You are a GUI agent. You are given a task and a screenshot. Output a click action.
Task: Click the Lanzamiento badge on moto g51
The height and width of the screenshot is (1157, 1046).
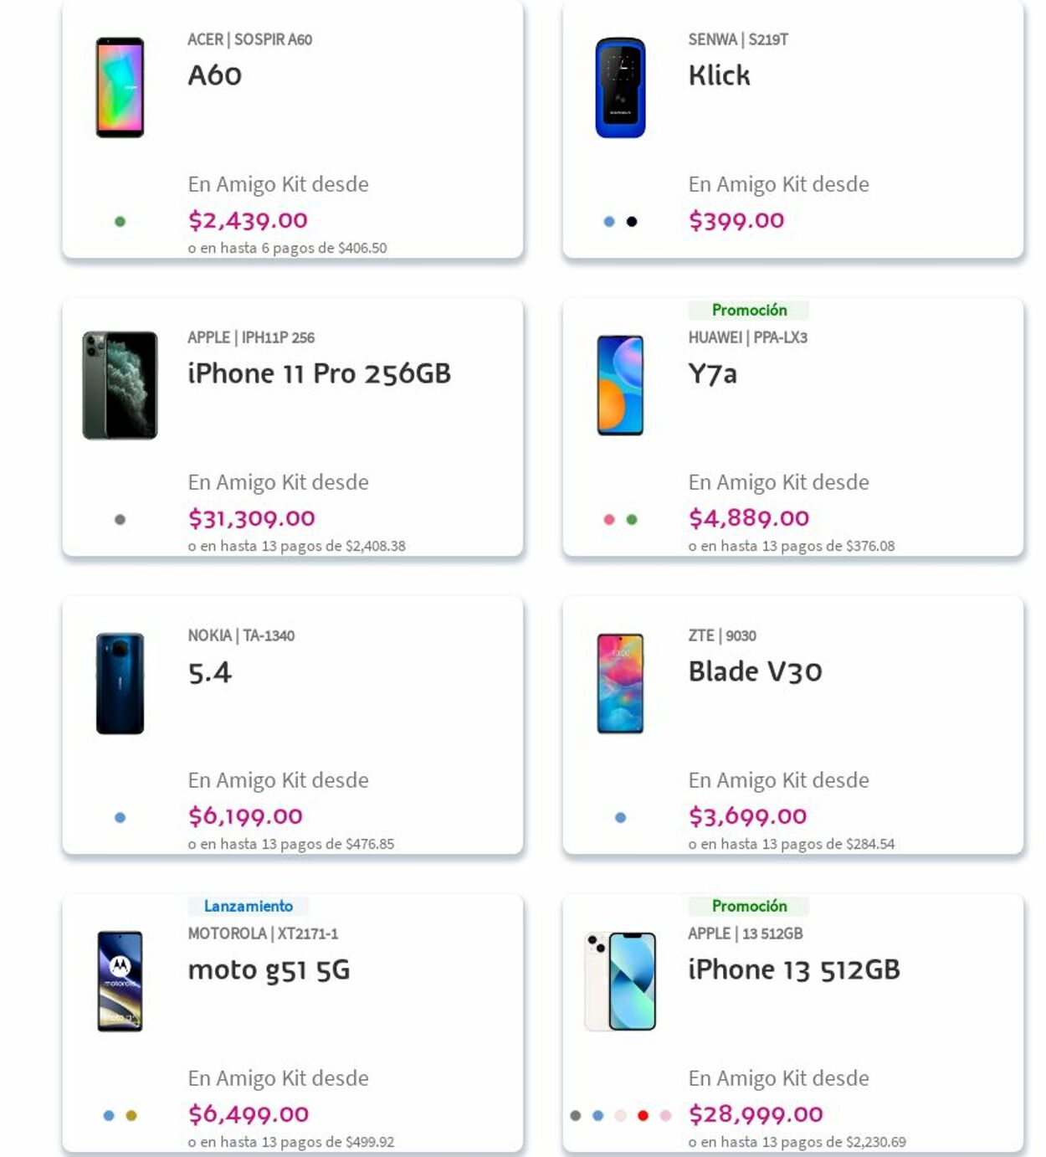(x=248, y=906)
